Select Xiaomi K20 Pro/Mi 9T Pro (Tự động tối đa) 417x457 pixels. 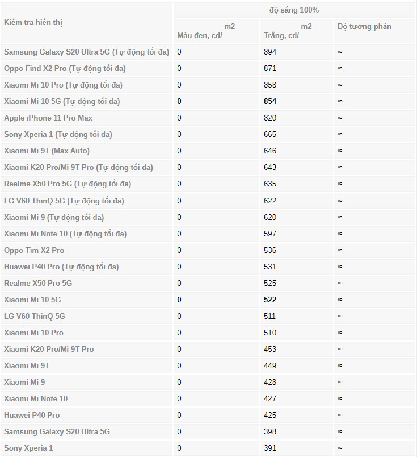(x=78, y=167)
